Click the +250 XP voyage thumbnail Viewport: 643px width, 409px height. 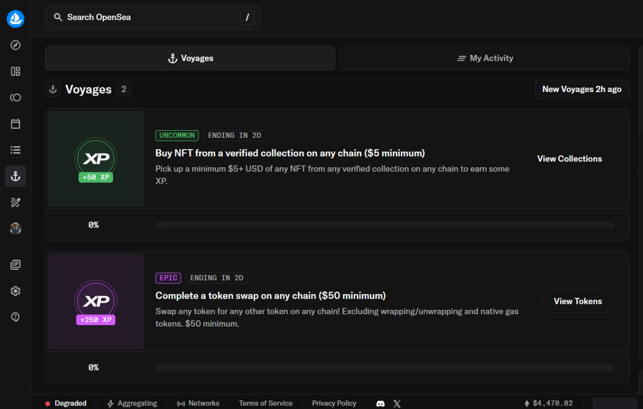point(96,301)
